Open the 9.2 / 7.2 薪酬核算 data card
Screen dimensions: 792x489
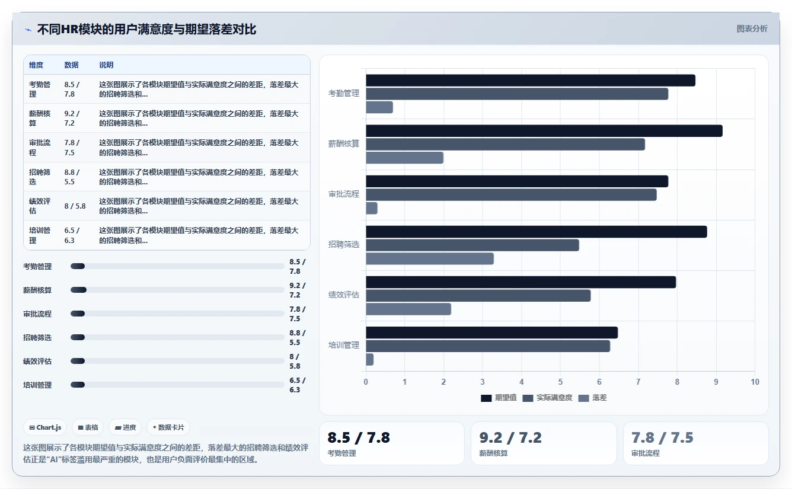point(544,443)
